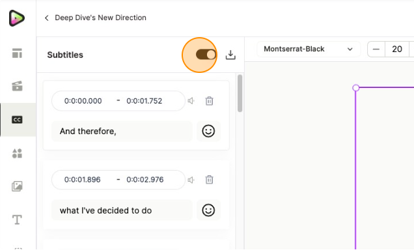414x252 pixels.
Task: Add emoji to 'And therefore,' subtitle
Action: click(208, 131)
